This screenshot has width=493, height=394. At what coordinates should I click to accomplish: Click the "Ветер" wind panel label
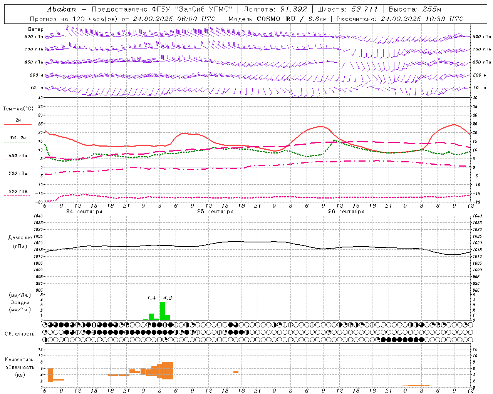[x=36, y=29]
